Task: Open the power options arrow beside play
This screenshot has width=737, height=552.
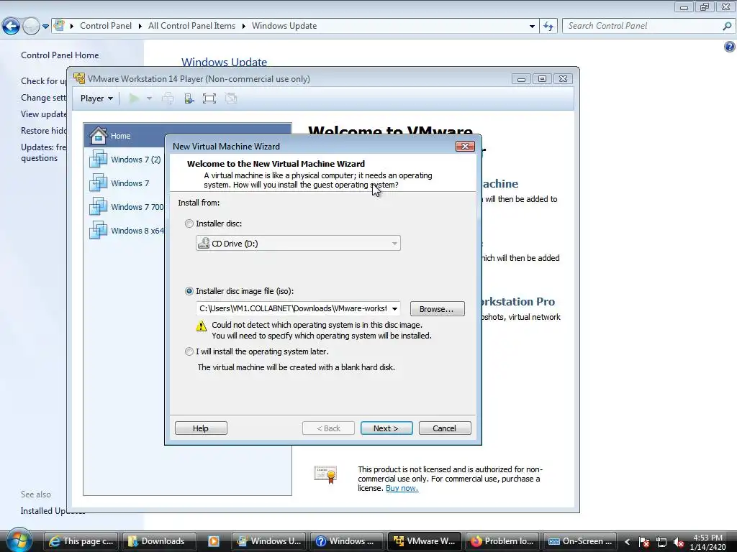Action: (150, 98)
